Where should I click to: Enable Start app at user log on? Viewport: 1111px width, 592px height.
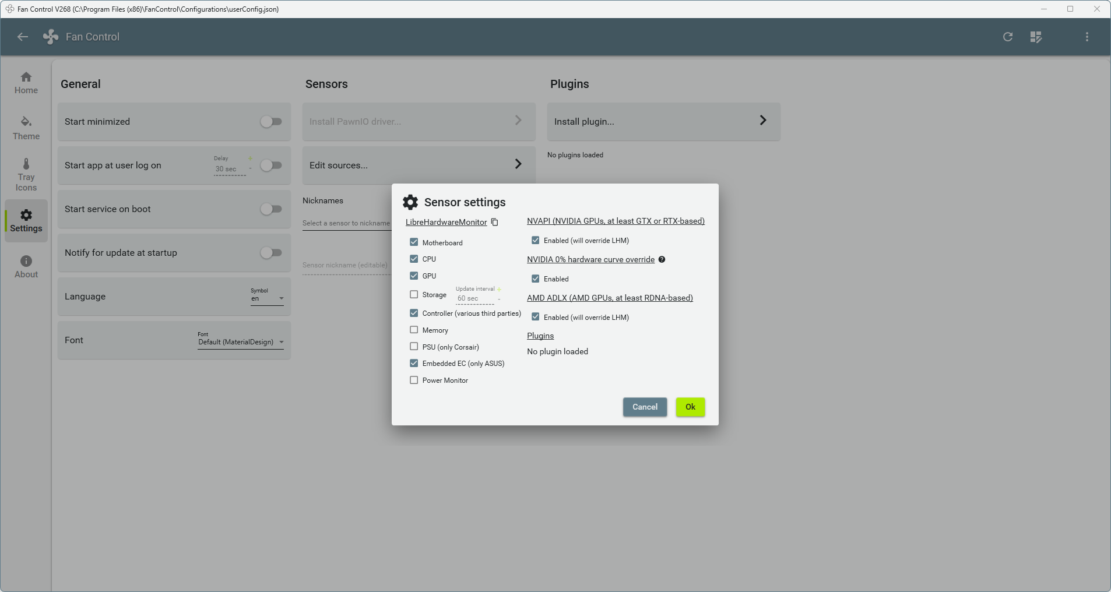(271, 165)
